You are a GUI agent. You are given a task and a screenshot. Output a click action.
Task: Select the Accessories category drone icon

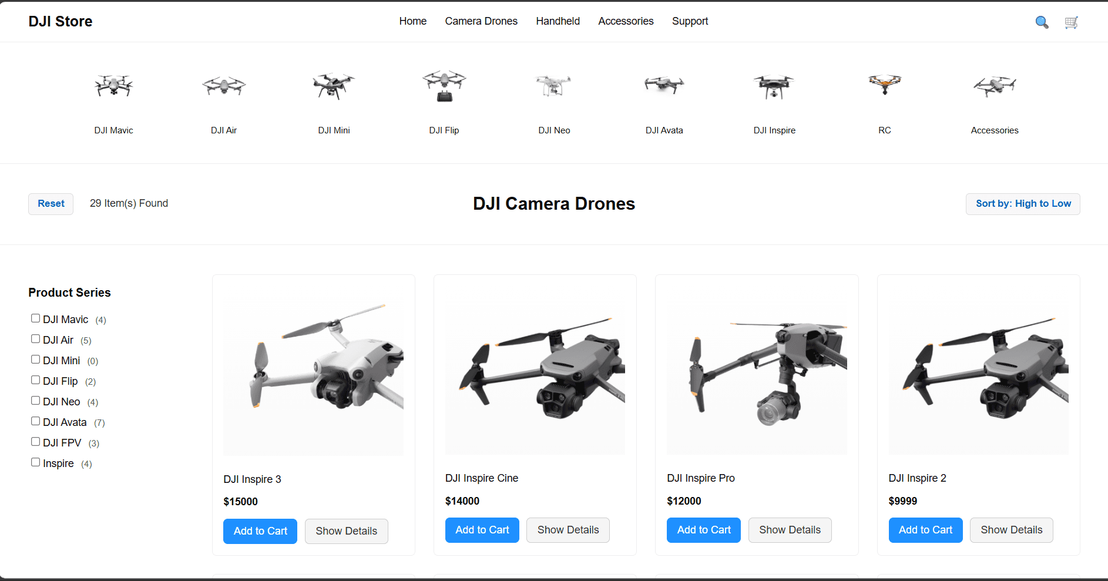click(995, 86)
